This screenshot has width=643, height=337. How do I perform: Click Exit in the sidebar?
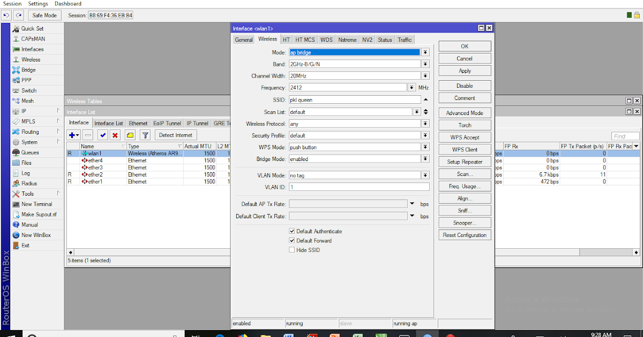point(26,245)
